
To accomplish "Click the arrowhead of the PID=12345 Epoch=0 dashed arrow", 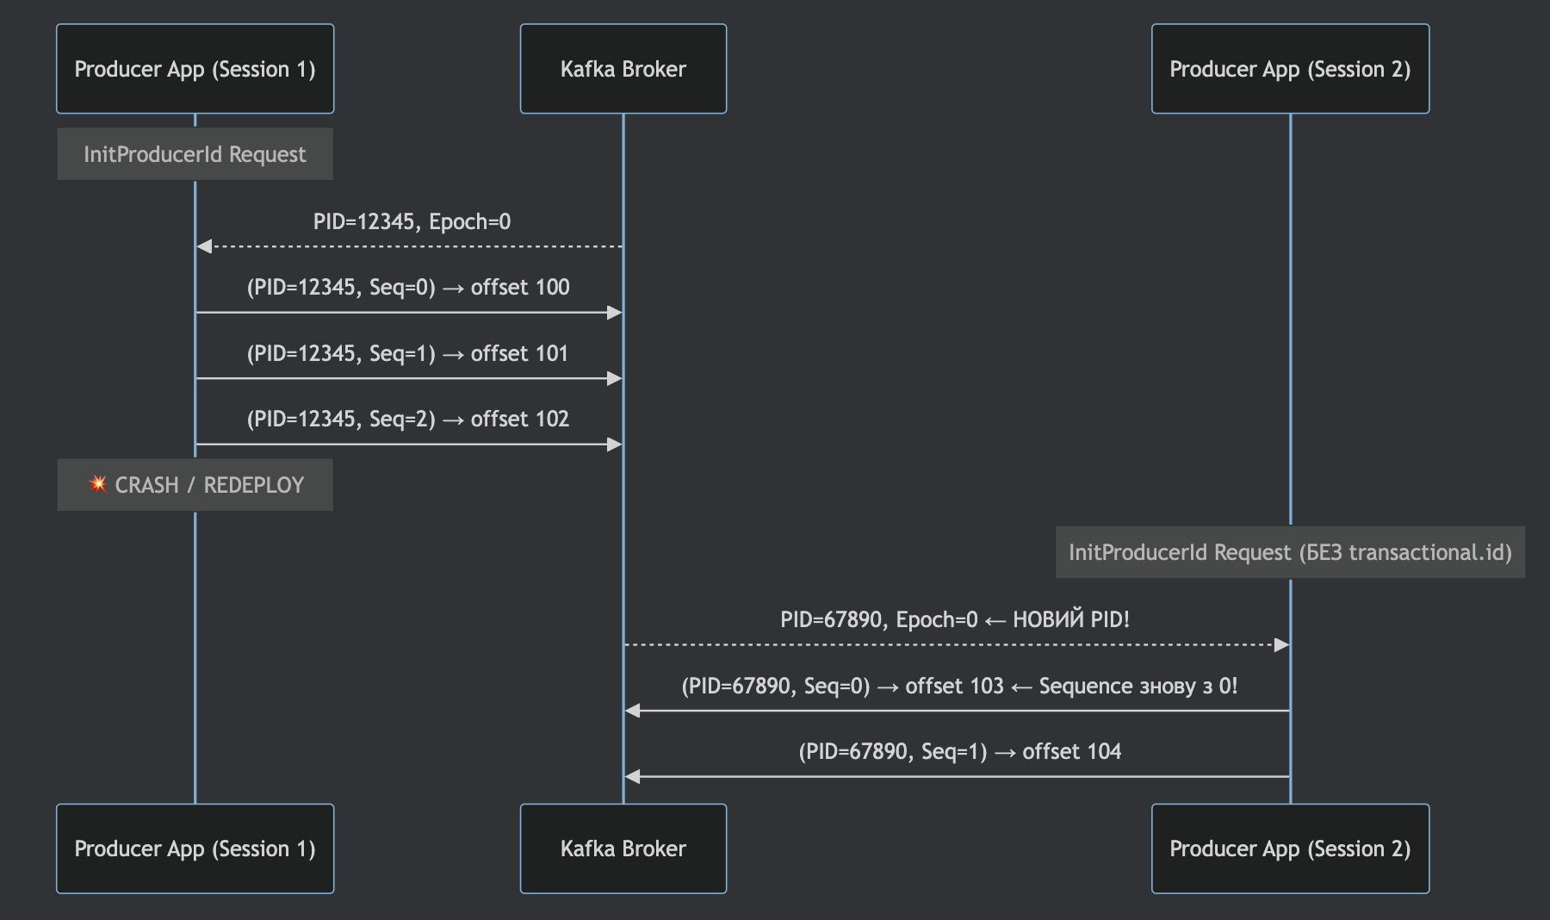I will [204, 246].
